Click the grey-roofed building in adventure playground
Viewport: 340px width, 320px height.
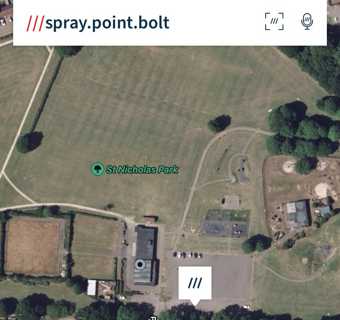(297, 214)
